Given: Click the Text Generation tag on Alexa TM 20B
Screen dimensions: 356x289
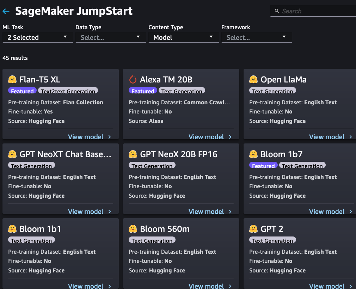Looking at the screenshot, I should coord(182,91).
